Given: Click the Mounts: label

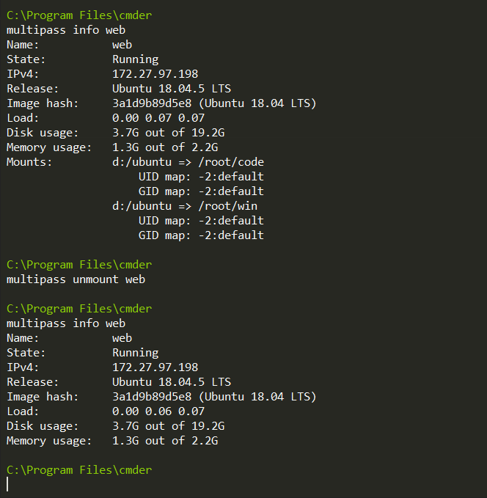Looking at the screenshot, I should (29, 162).
